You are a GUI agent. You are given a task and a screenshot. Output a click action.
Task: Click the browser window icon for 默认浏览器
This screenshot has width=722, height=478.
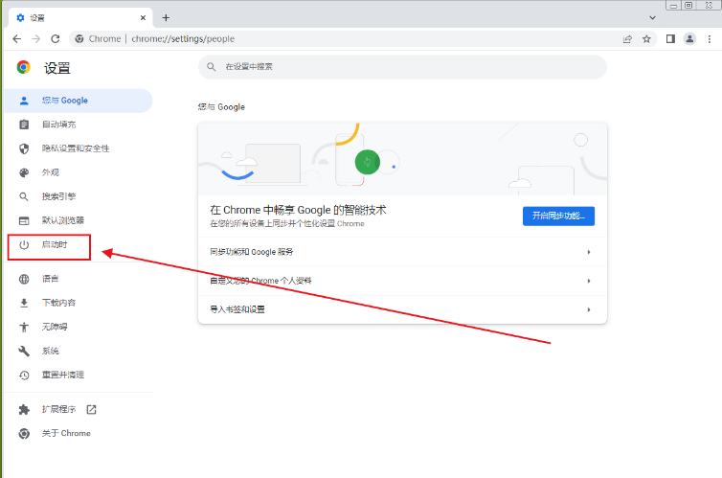point(24,220)
